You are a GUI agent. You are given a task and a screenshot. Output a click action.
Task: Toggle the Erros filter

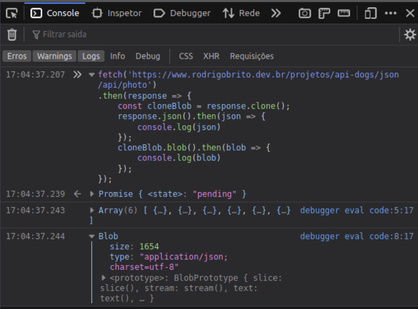pos(17,56)
